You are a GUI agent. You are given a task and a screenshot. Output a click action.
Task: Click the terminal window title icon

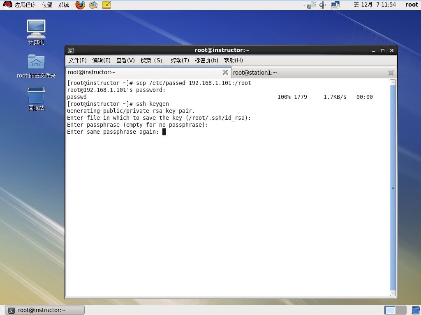tap(71, 50)
